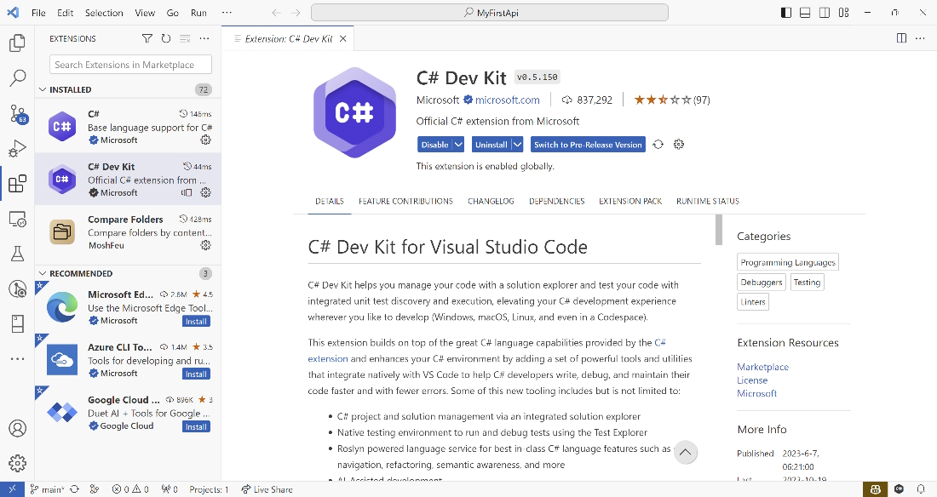The image size is (937, 497).
Task: Open the Run menu
Action: [x=198, y=13]
